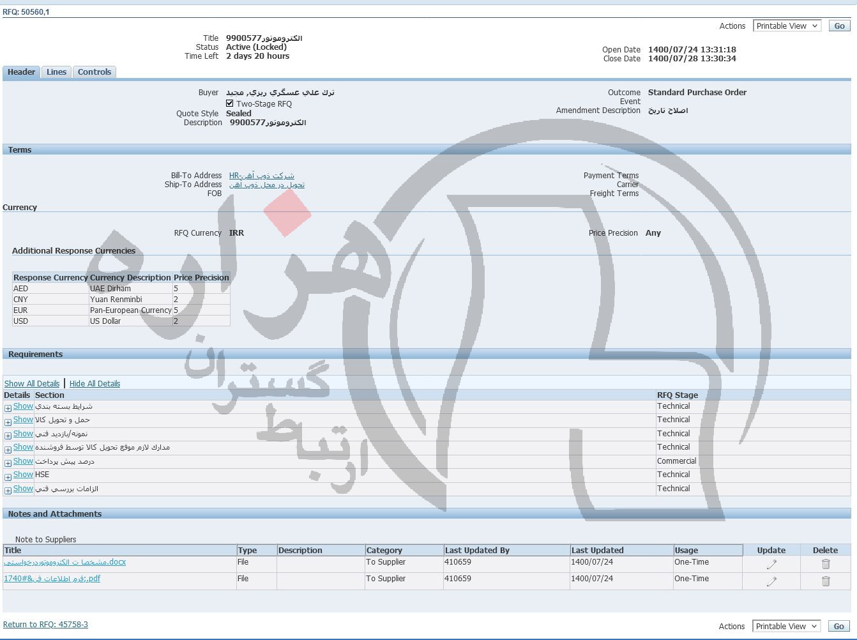The image size is (857, 640).
Task: Delete the .docx attachment using its trash icon
Action: 826,564
